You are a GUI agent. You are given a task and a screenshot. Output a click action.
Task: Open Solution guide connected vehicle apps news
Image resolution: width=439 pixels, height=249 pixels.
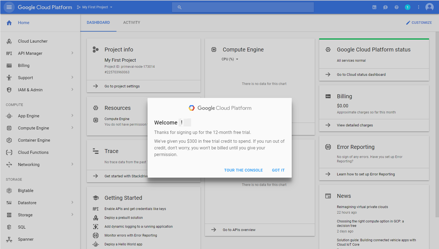coord(376,242)
